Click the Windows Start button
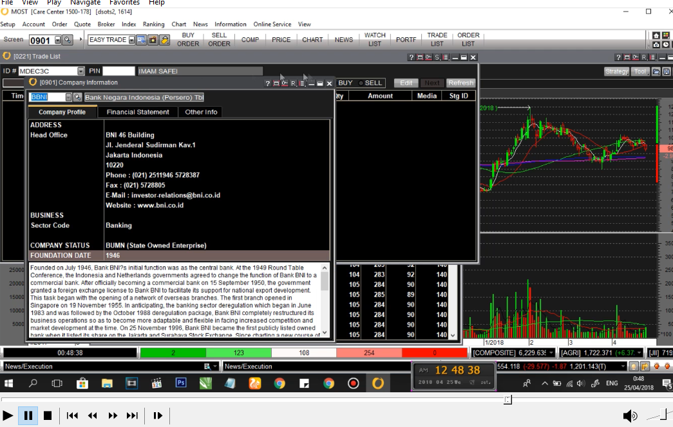 click(x=8, y=383)
